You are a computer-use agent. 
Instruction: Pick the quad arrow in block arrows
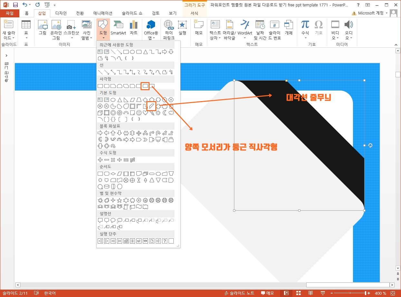(139, 133)
